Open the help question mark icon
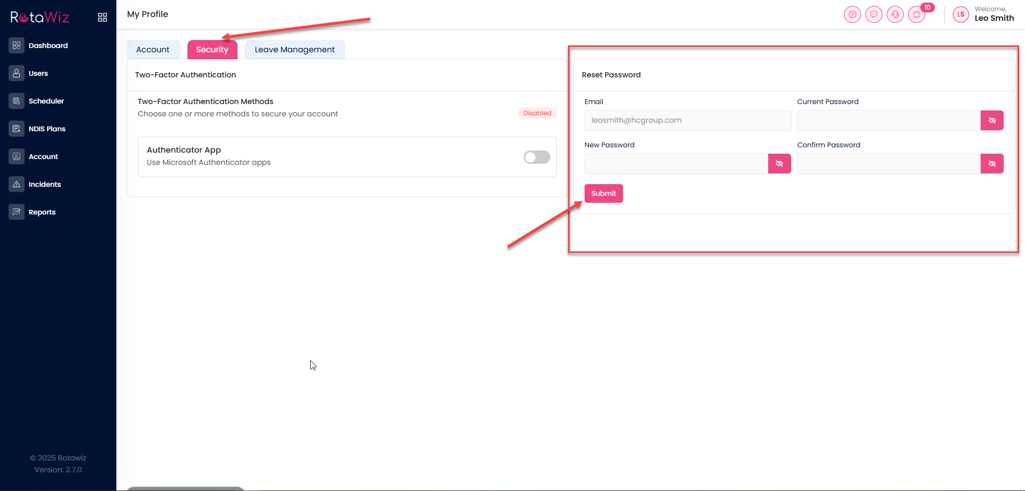This screenshot has height=491, width=1025. coord(853,14)
